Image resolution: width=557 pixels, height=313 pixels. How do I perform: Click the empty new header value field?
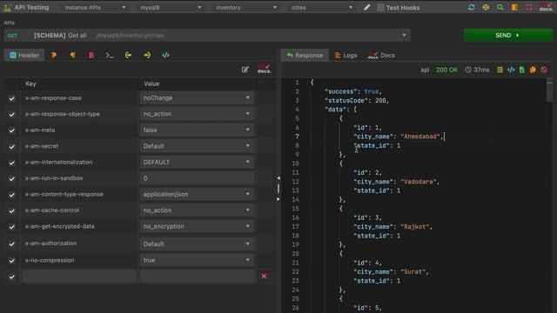click(198, 276)
